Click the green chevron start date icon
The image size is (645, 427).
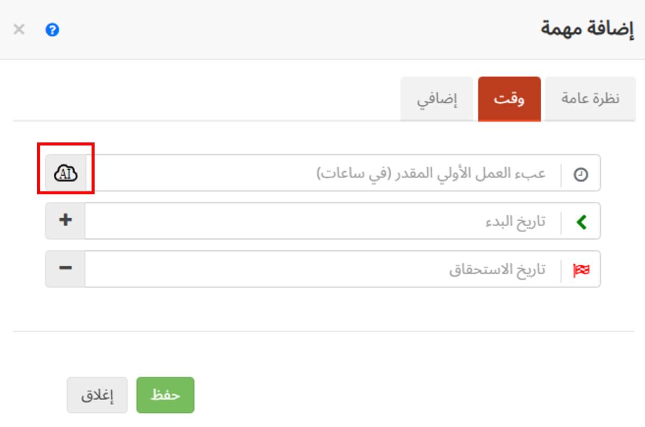click(581, 221)
